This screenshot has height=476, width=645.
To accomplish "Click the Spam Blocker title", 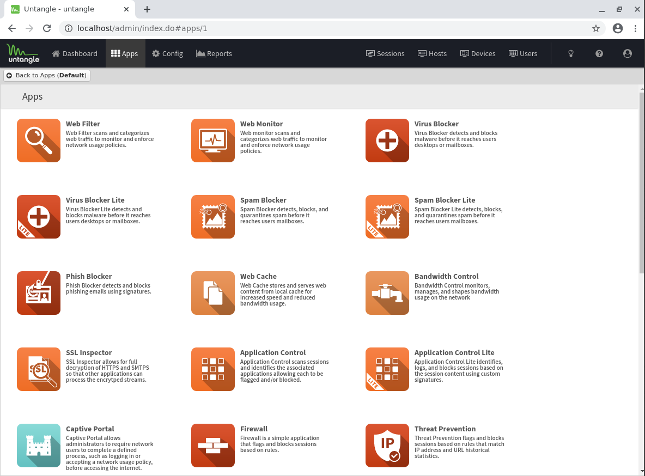I will click(x=263, y=200).
